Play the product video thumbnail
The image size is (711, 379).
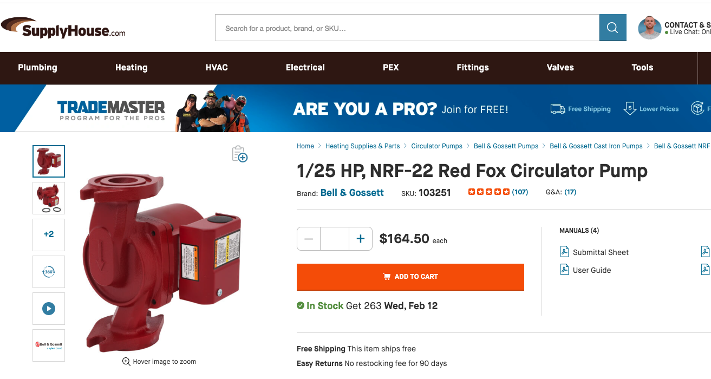49,309
